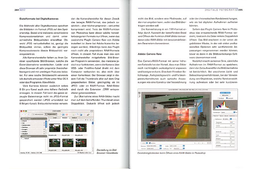Adjust the Helligkeit slider

point(225,140)
